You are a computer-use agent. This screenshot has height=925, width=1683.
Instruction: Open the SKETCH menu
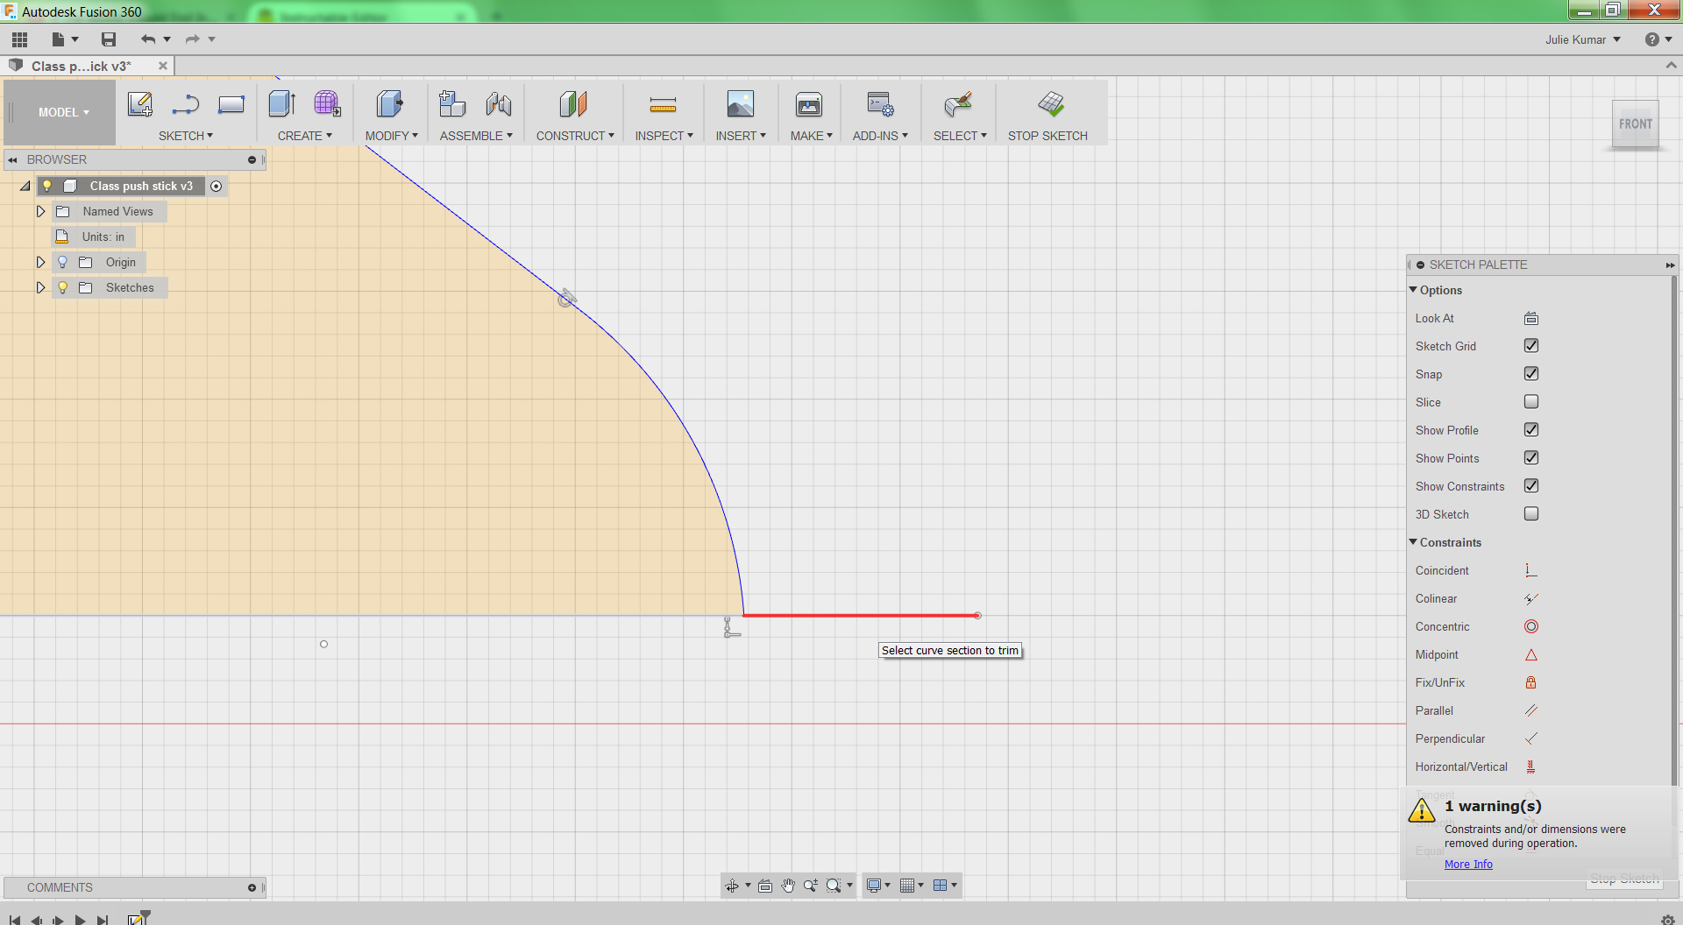186,136
